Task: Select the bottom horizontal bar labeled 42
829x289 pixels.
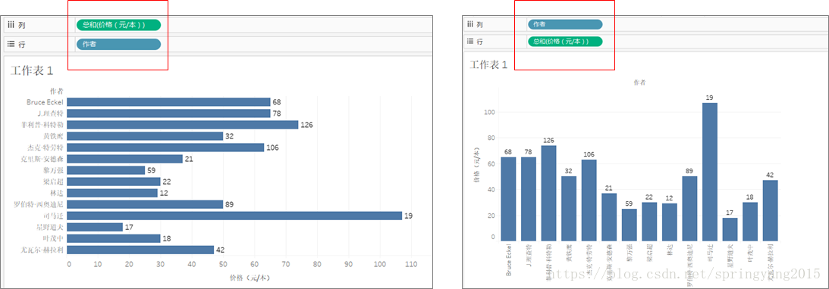Action: click(x=140, y=250)
